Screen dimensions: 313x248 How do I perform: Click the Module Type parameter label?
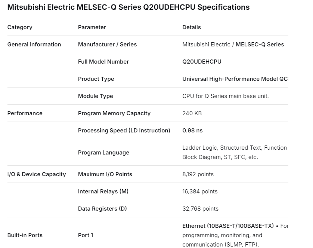pos(96,96)
